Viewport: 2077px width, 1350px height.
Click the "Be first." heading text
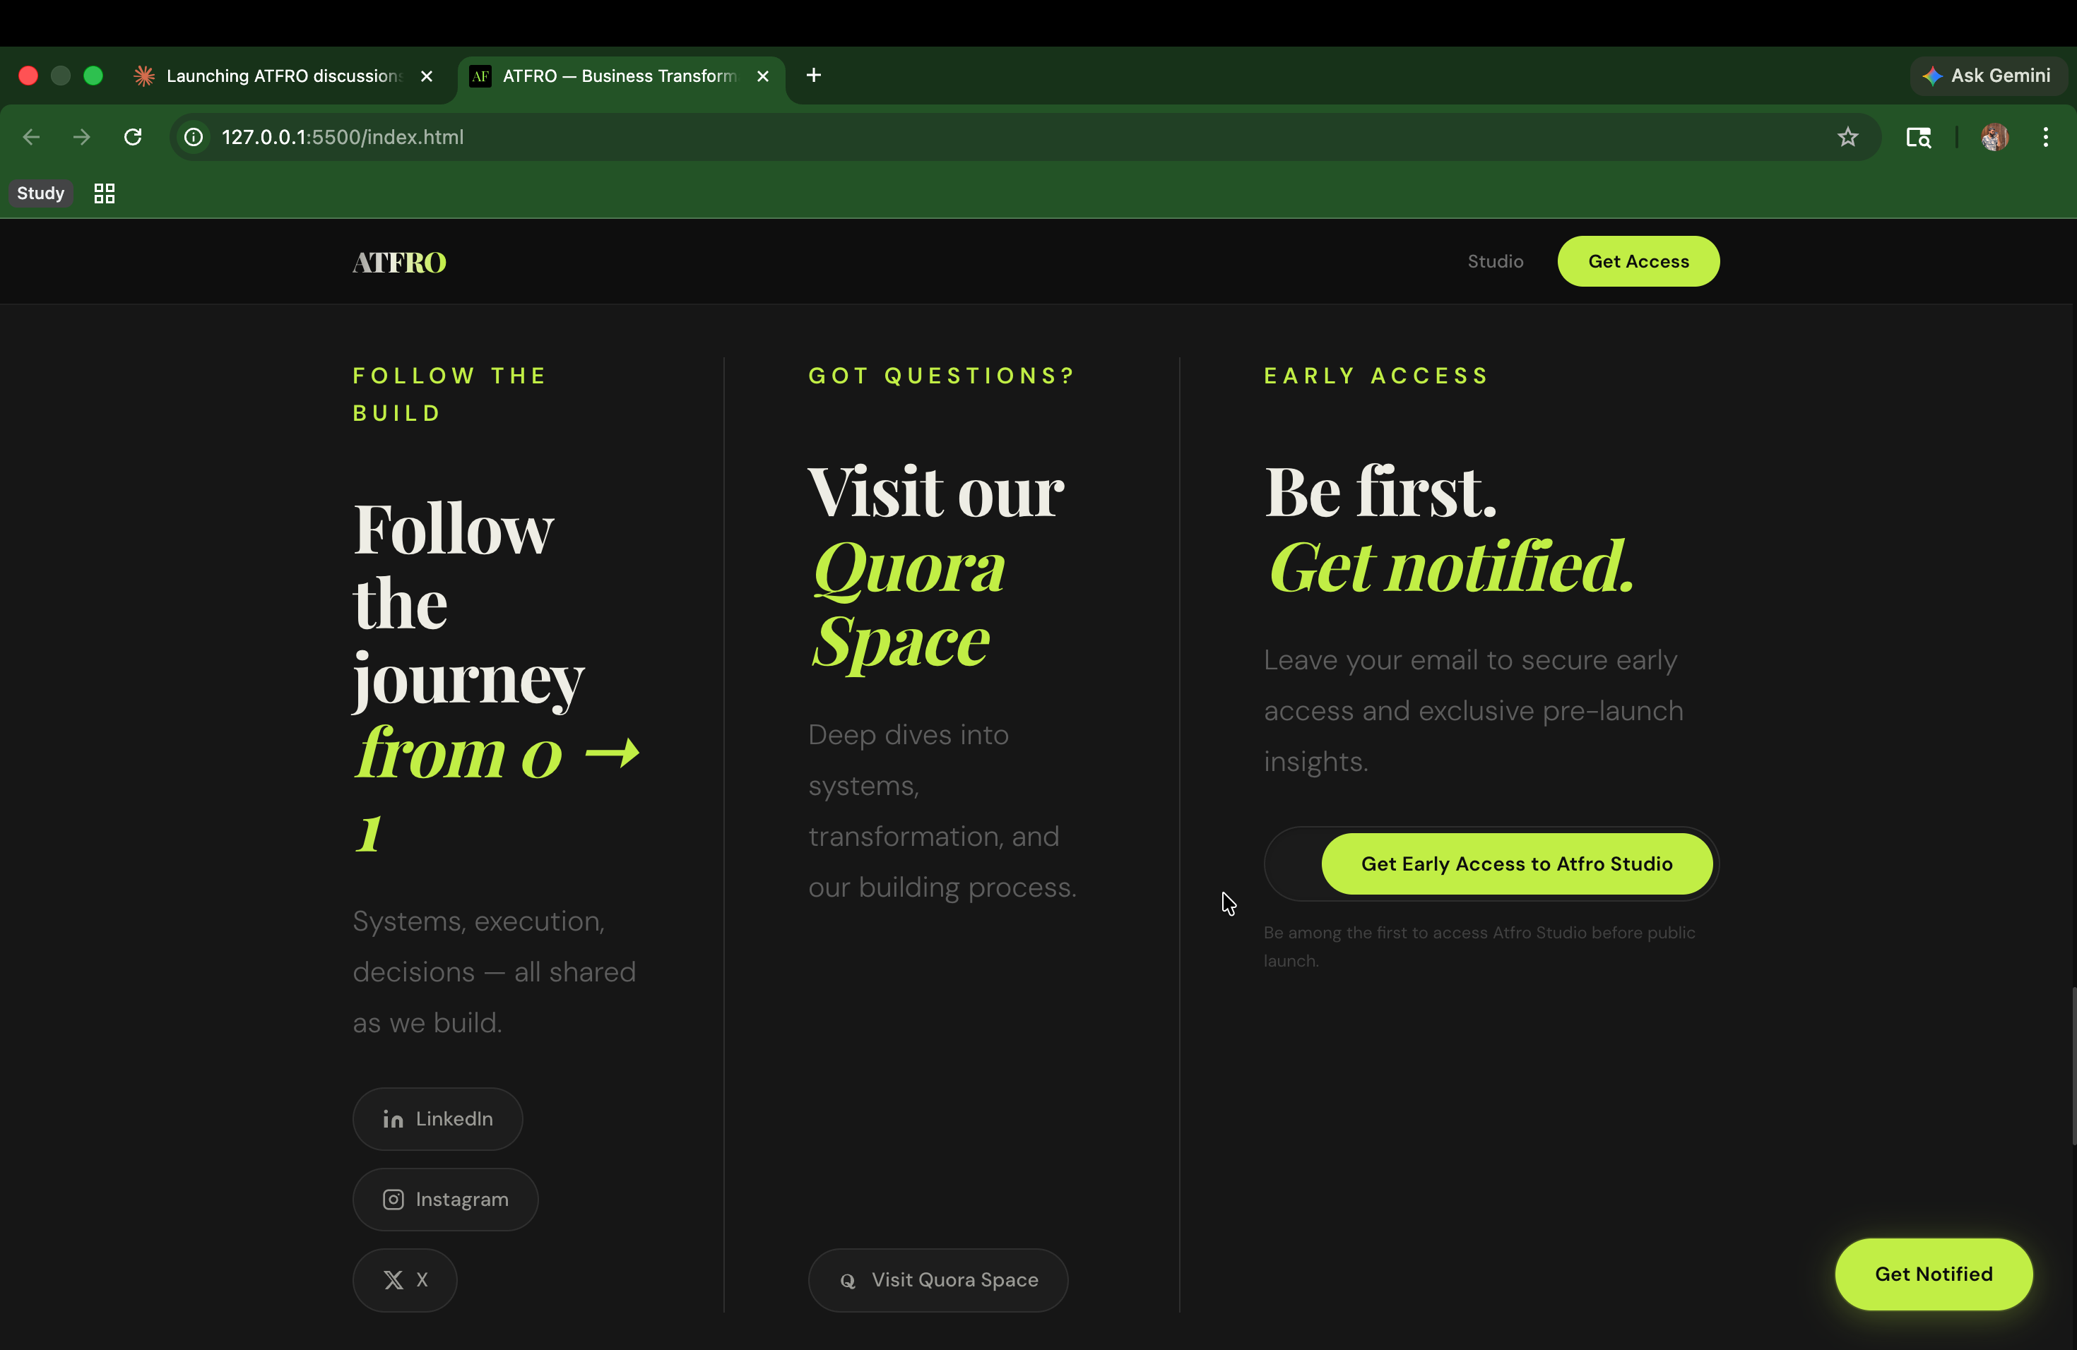[x=1380, y=491]
